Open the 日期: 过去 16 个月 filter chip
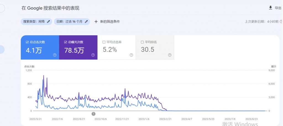283x126 pixels. click(x=72, y=22)
